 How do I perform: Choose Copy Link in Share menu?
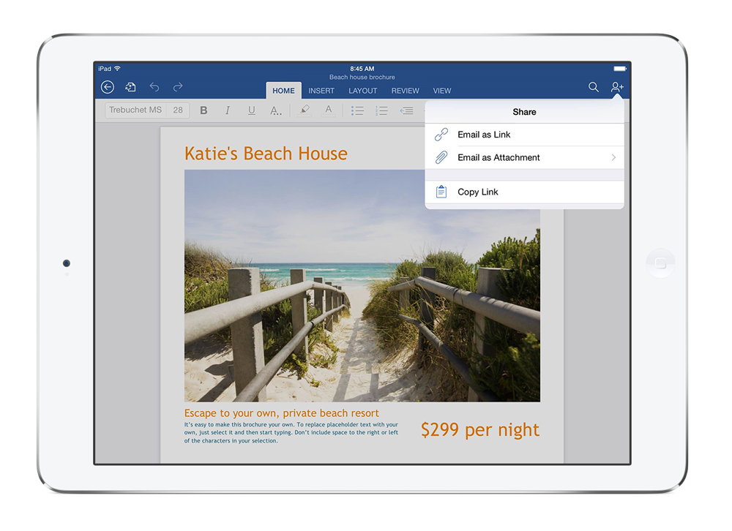point(478,192)
